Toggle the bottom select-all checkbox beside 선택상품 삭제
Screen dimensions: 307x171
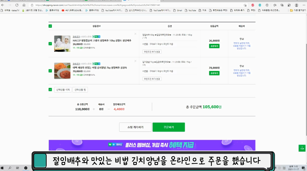[50, 89]
